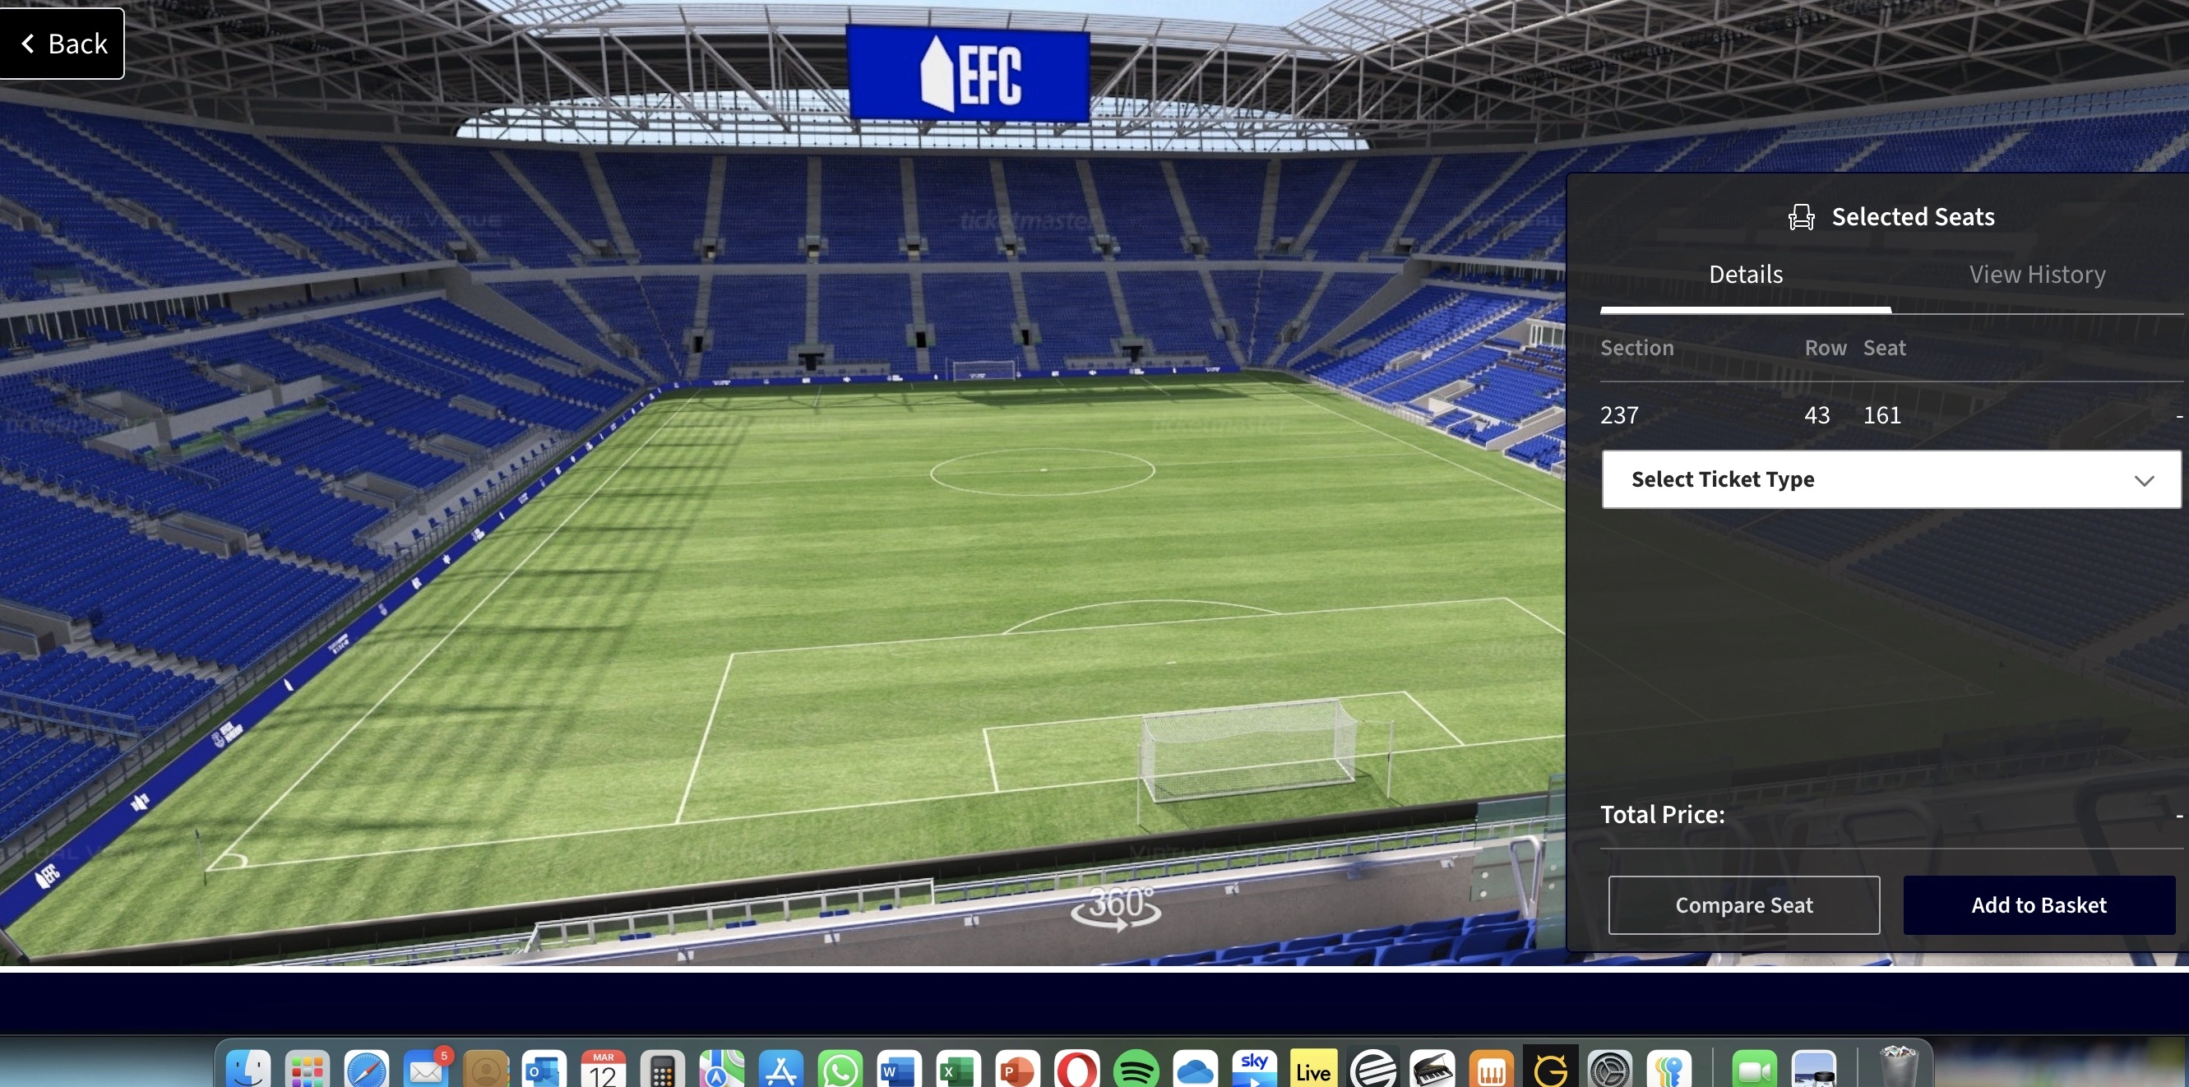Open Mail app with unread badge
Image resolution: width=2189 pixels, height=1087 pixels.
point(426,1070)
